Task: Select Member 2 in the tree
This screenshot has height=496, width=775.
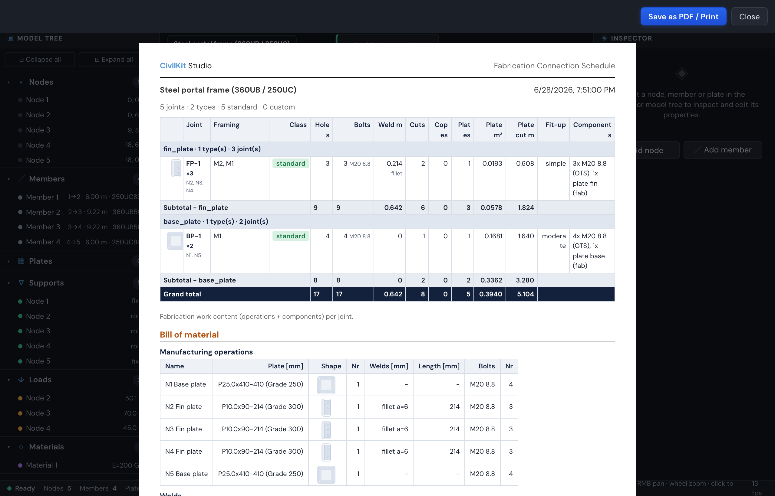Action: (x=70, y=212)
